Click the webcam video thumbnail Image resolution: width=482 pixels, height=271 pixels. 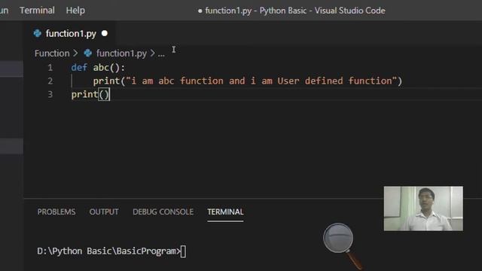[423, 209]
